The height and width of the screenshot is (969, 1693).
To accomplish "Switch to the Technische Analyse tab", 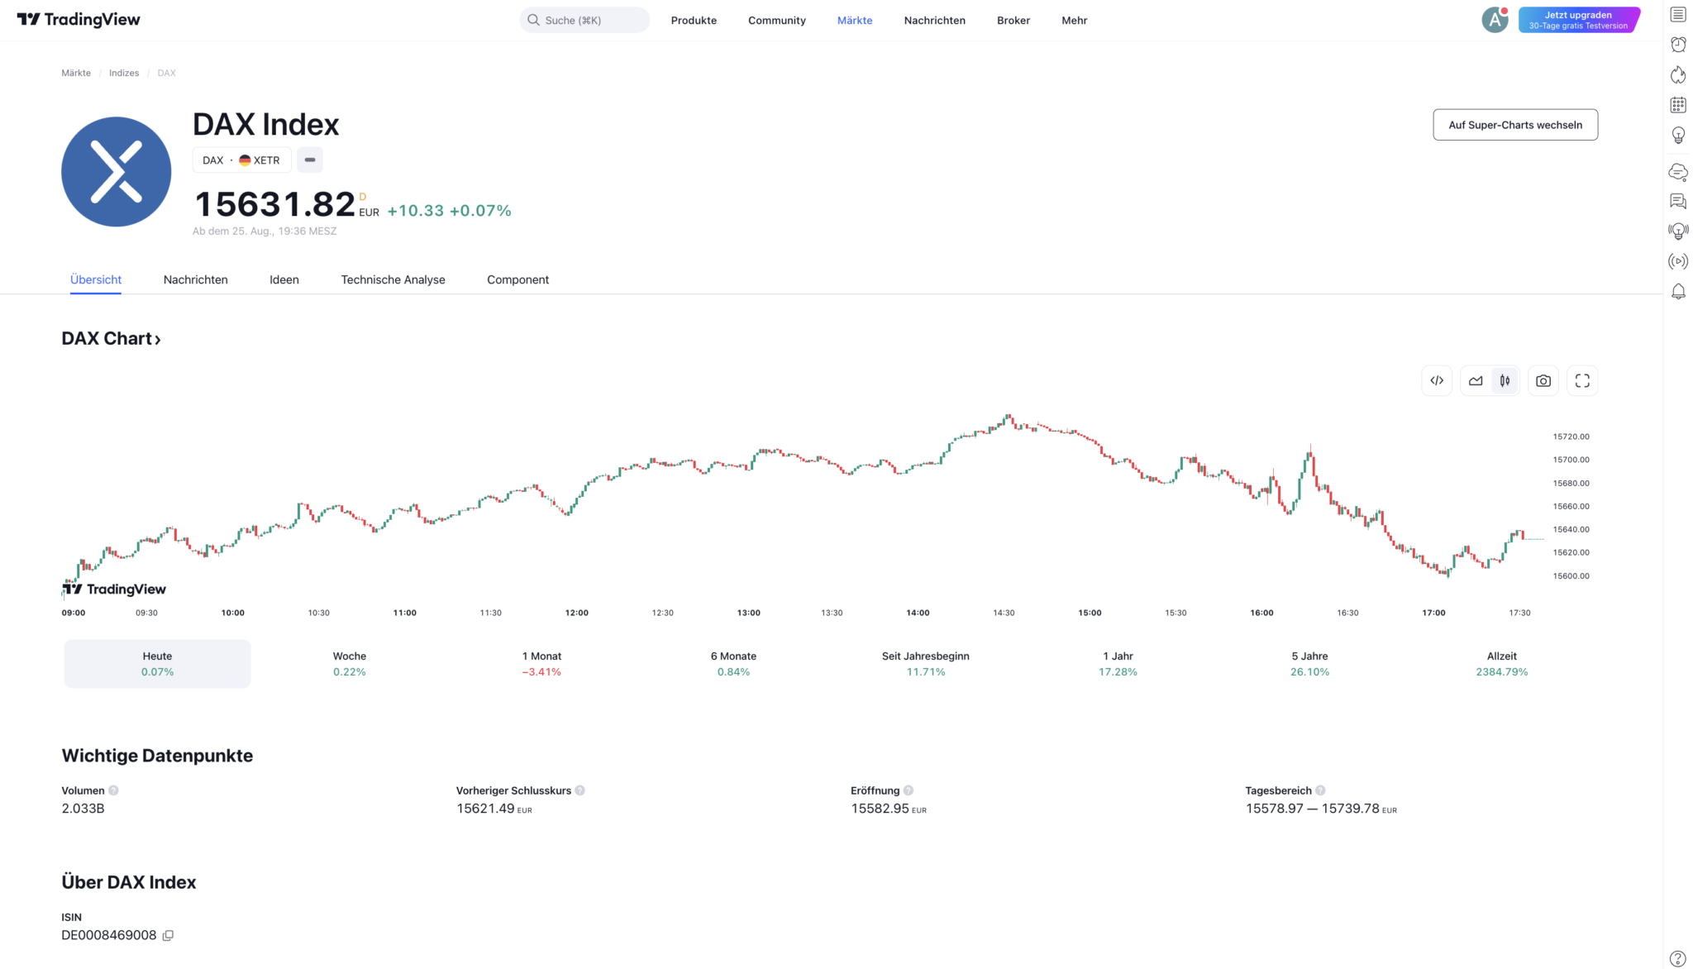I will coord(393,279).
